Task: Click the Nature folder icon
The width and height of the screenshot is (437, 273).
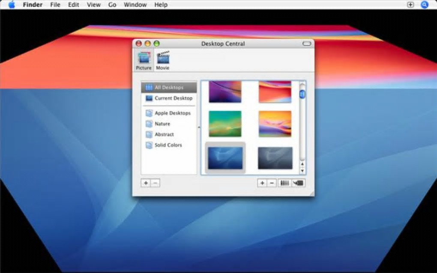Action: point(149,124)
